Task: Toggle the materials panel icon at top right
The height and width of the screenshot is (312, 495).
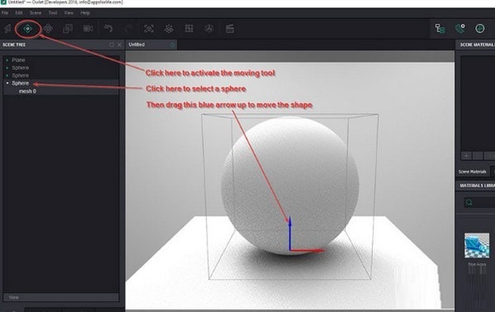Action: [460, 28]
